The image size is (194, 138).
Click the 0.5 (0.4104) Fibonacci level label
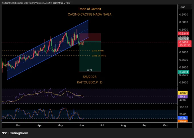coord(98,51)
